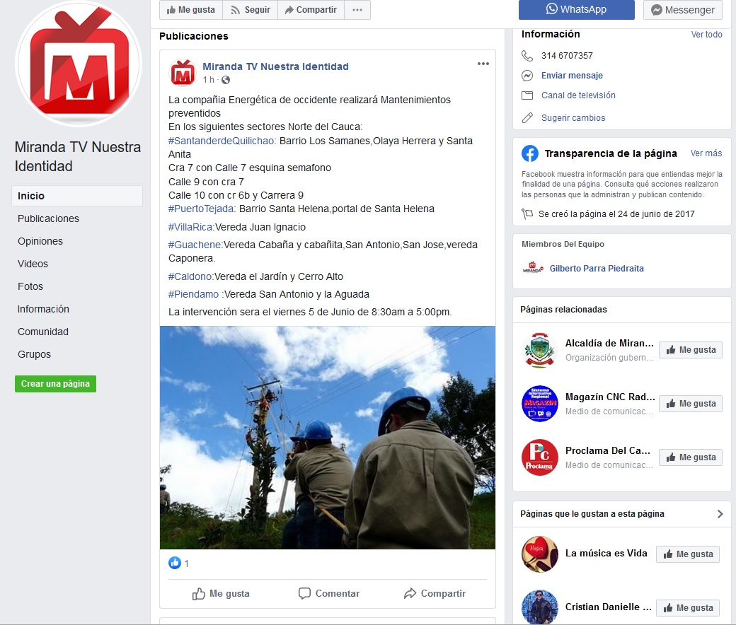Click the Facebook logo in Transparencia panel

530,153
